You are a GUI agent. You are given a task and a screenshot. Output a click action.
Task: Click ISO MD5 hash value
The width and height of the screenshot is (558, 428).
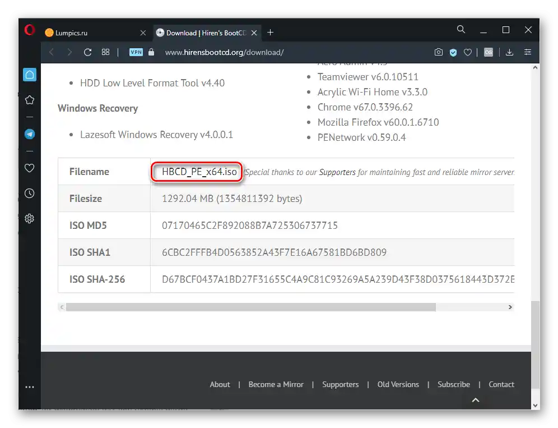[x=250, y=225]
